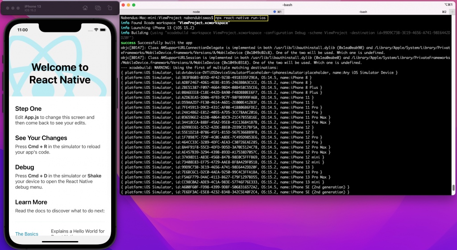The height and width of the screenshot is (250, 457).
Task: Click the bold Cmd + D text
Action: click(37, 176)
